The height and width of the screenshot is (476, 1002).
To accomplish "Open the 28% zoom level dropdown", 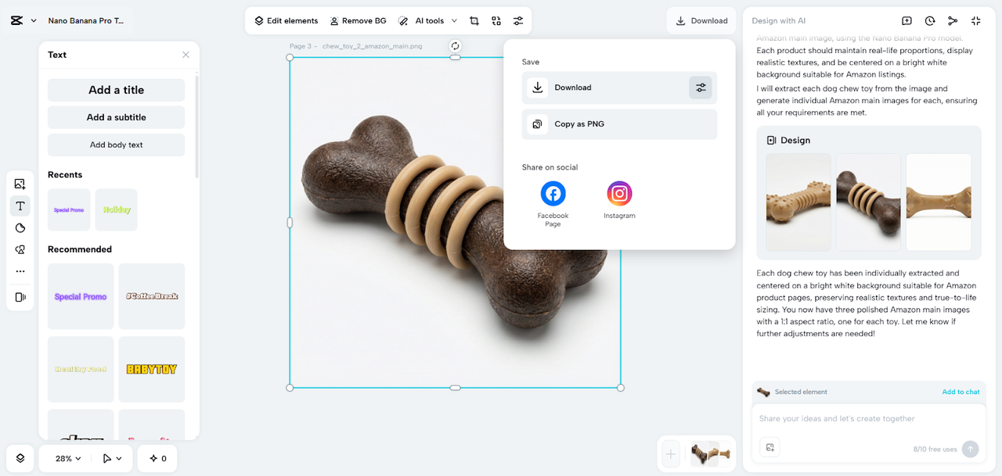I will pos(68,459).
